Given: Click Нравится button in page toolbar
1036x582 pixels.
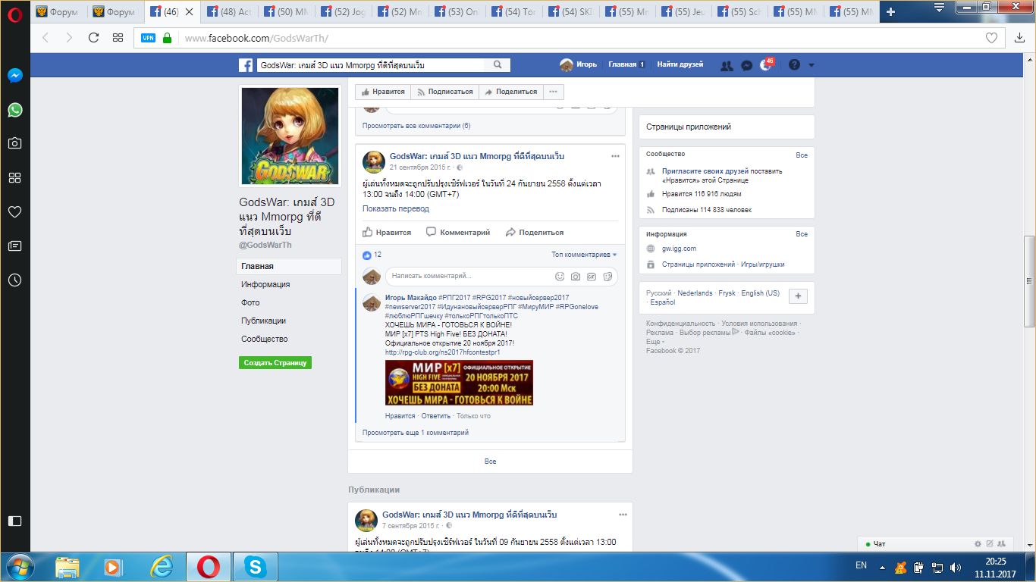Looking at the screenshot, I should [x=383, y=92].
